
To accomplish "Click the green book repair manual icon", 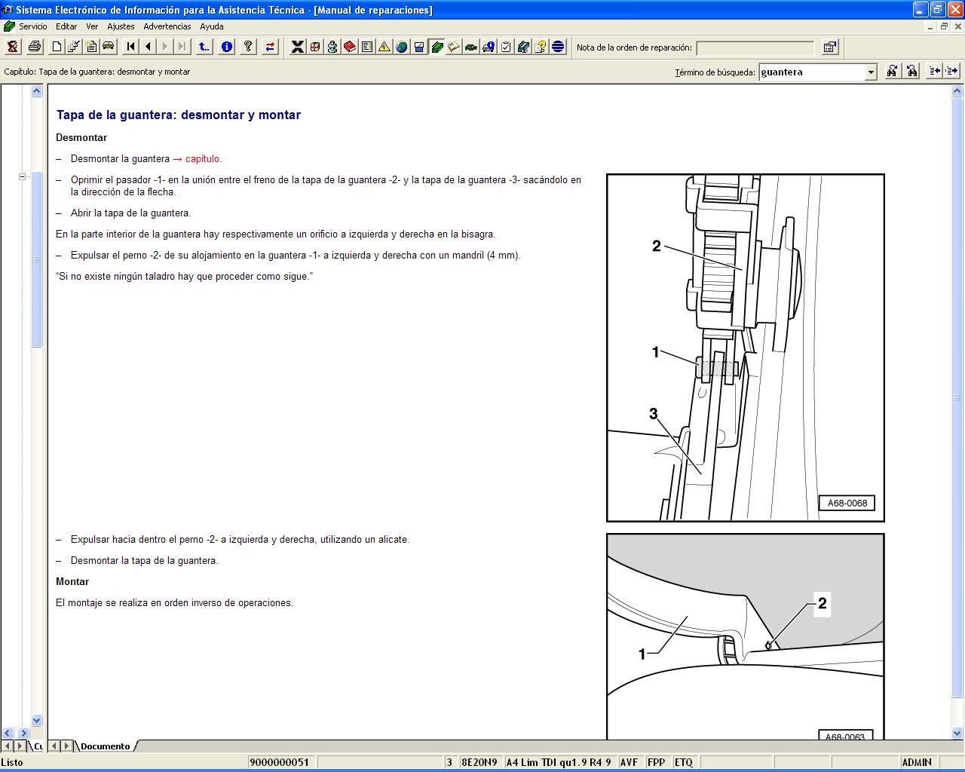I will pos(437,47).
